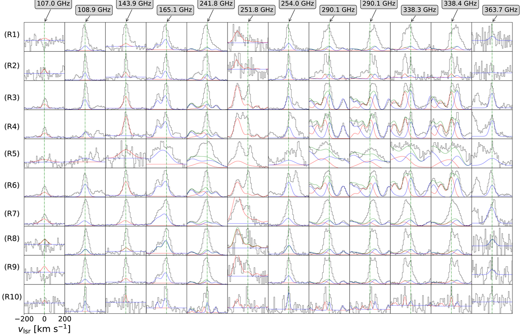The image size is (522, 335).
Task: Select the R10 panel in the 254.0 GHz column
Action: (288, 298)
